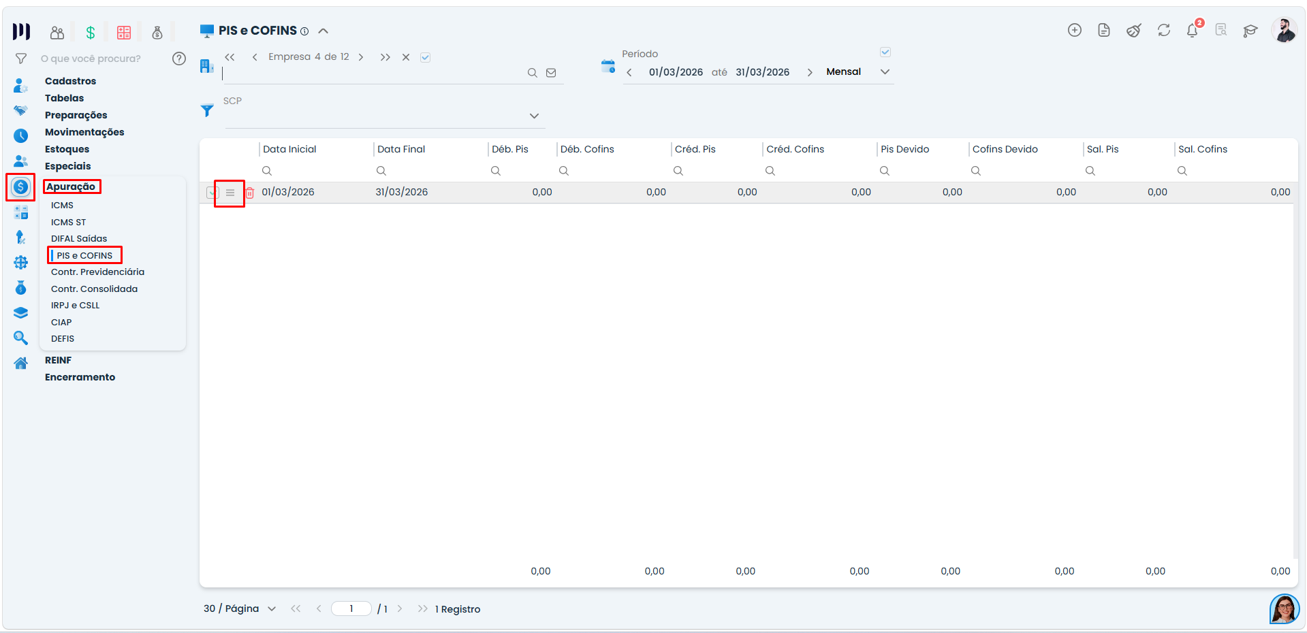1307x633 pixels.
Task: Select ICMS ST under Apuração
Action: [68, 222]
